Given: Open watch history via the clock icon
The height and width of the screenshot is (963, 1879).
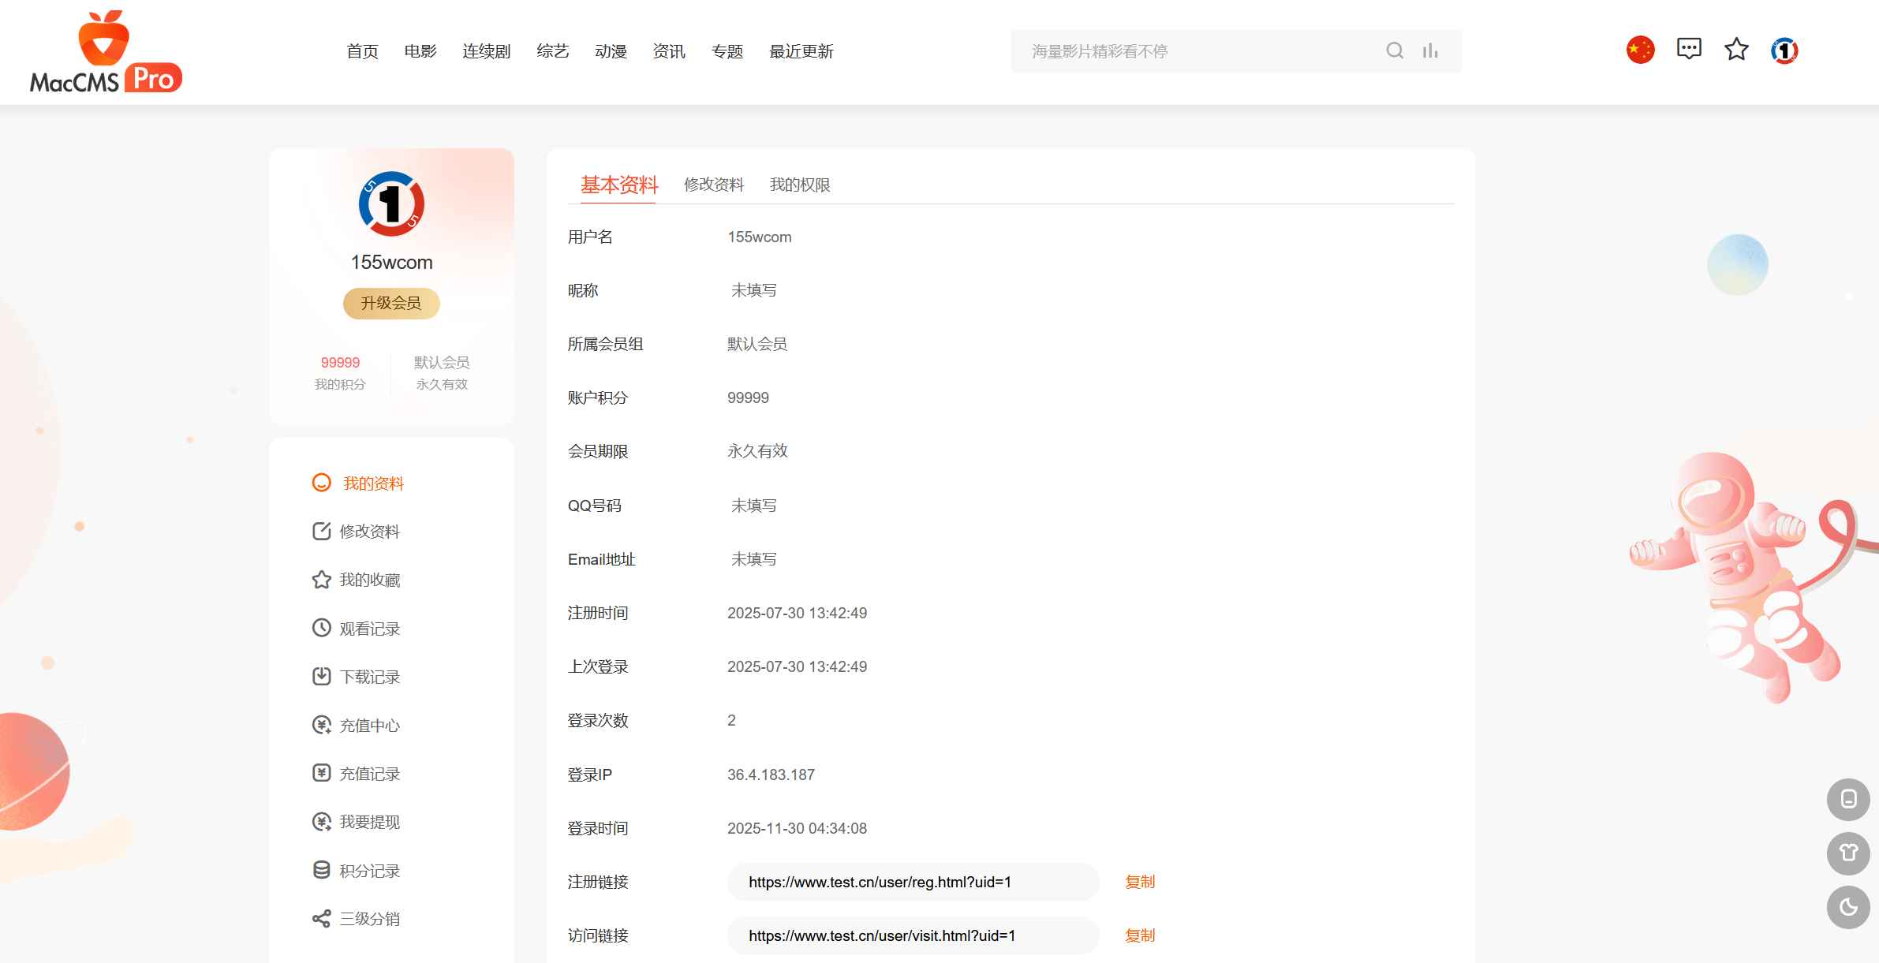Looking at the screenshot, I should coord(320,628).
